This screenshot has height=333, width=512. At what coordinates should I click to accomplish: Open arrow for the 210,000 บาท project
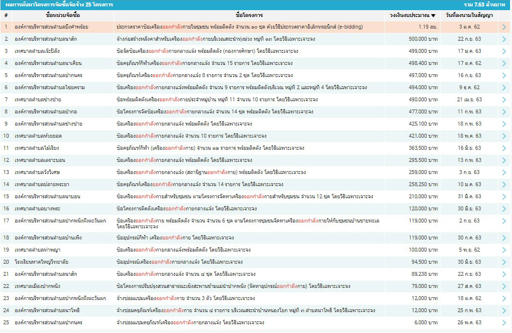pyautogui.click(x=504, y=196)
